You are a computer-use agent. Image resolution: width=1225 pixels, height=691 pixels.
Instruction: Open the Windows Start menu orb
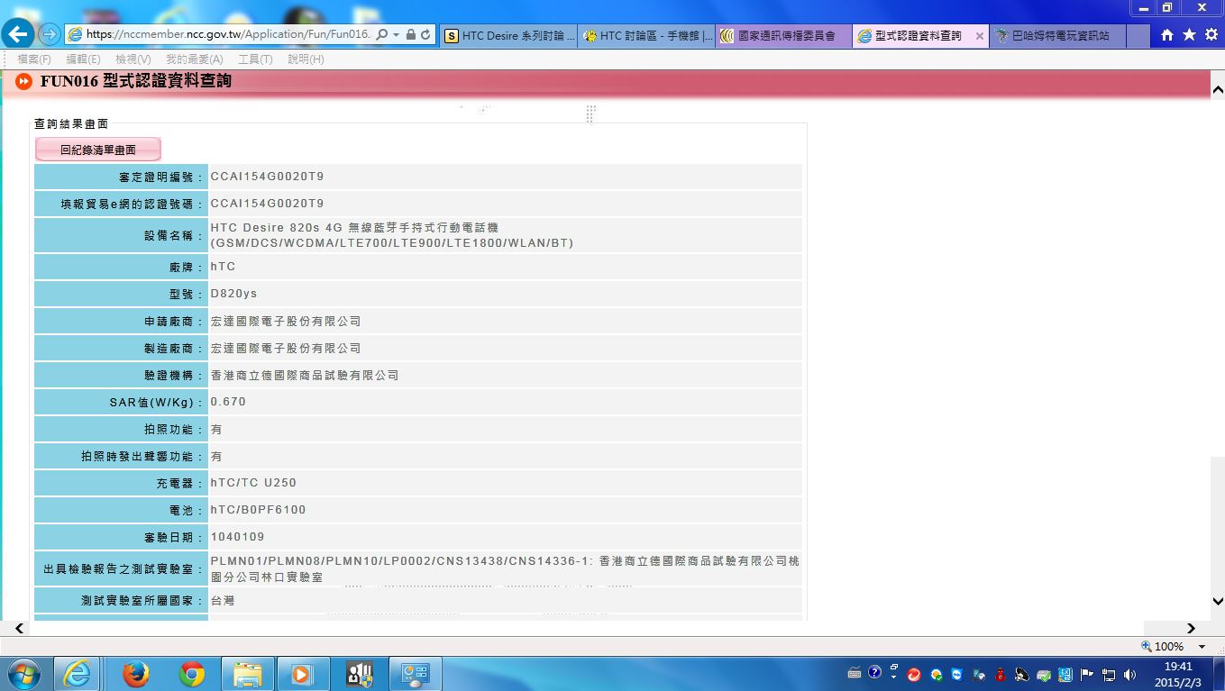tap(24, 674)
